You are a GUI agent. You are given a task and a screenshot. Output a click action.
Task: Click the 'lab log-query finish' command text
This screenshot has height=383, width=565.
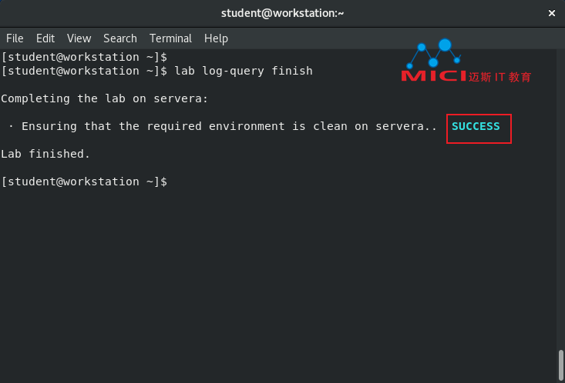(244, 71)
